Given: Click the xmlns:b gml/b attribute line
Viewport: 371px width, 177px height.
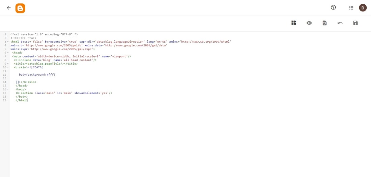Looking at the screenshot, I should (x=89, y=45).
